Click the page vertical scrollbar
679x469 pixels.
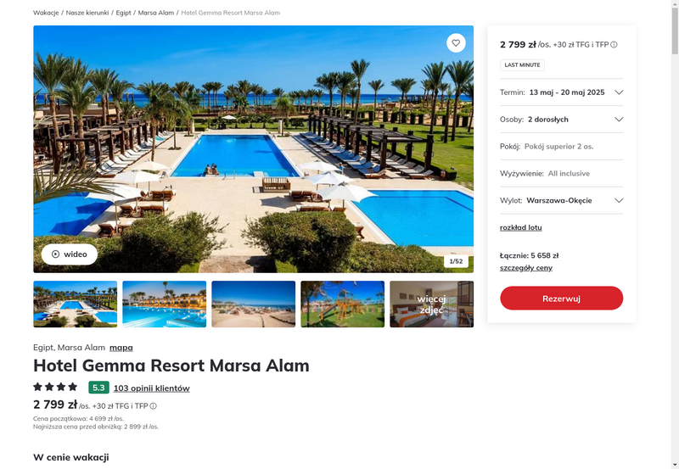(x=675, y=234)
